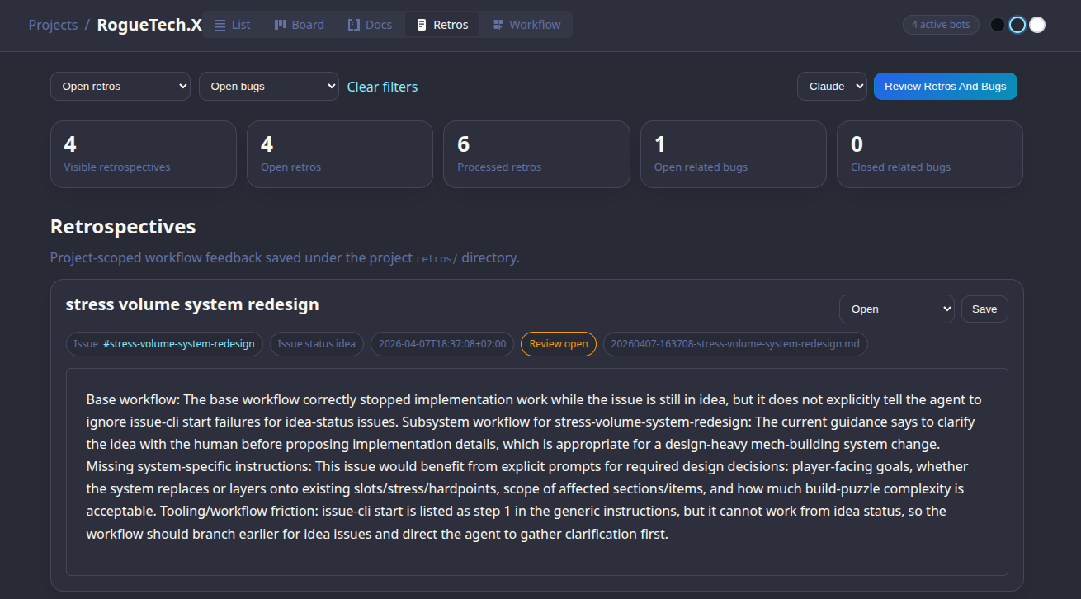Open the List view tab
1081x599 pixels.
pyautogui.click(x=233, y=25)
